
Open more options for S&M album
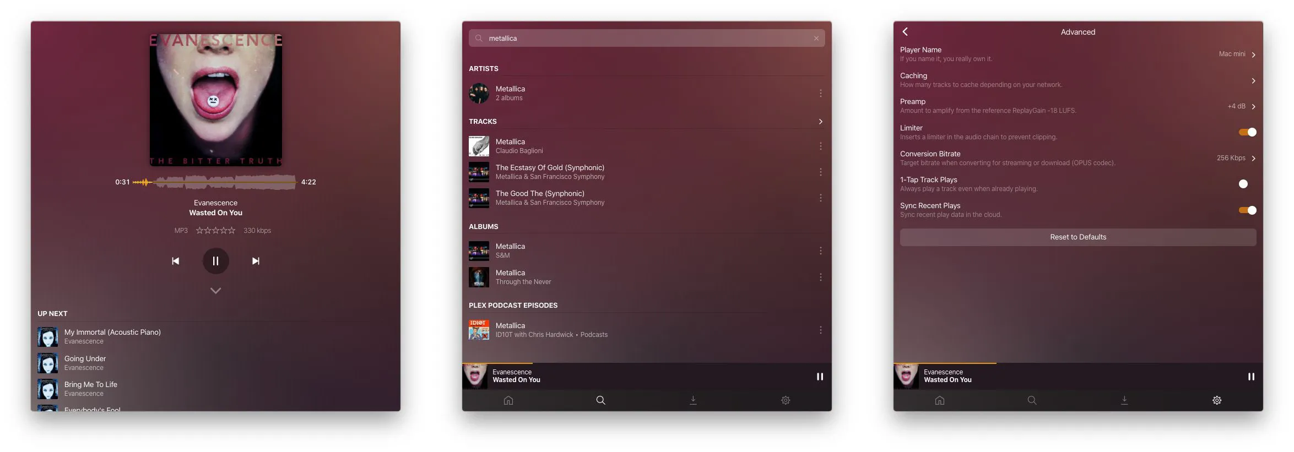[x=820, y=250]
